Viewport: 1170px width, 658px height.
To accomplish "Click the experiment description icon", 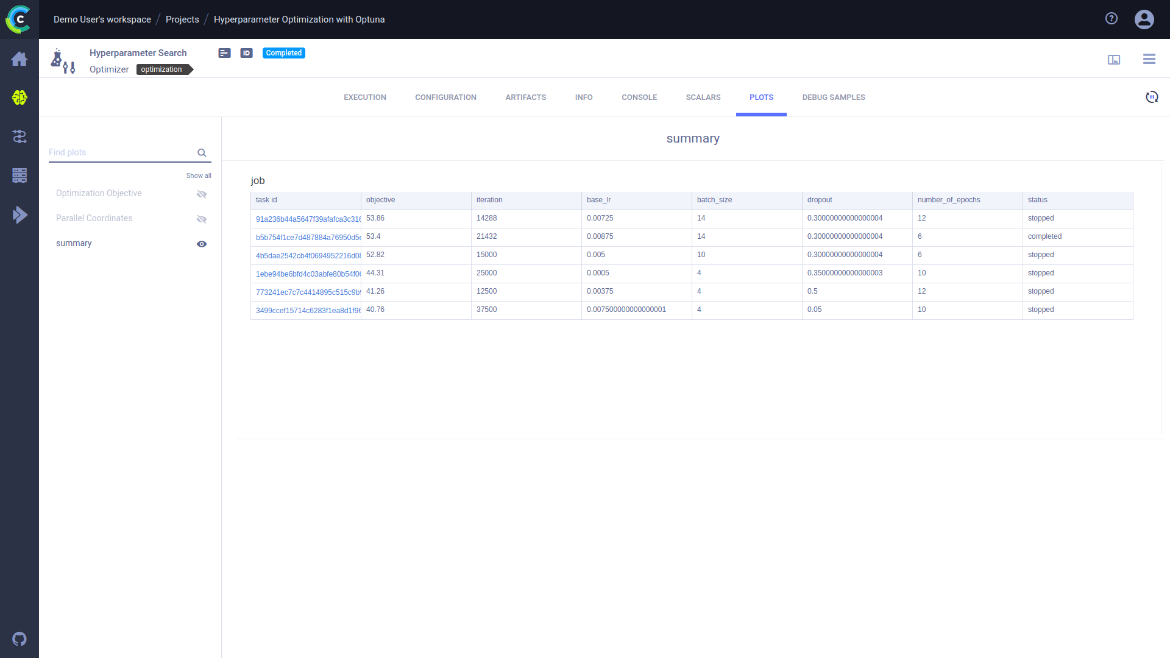I will [224, 53].
